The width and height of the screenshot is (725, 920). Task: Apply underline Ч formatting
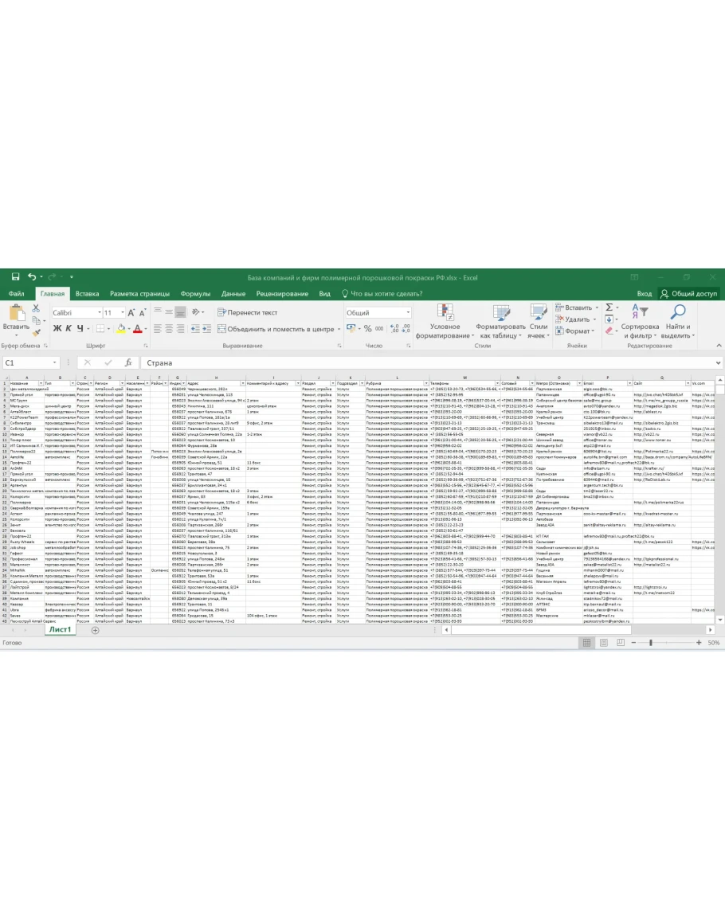80,328
